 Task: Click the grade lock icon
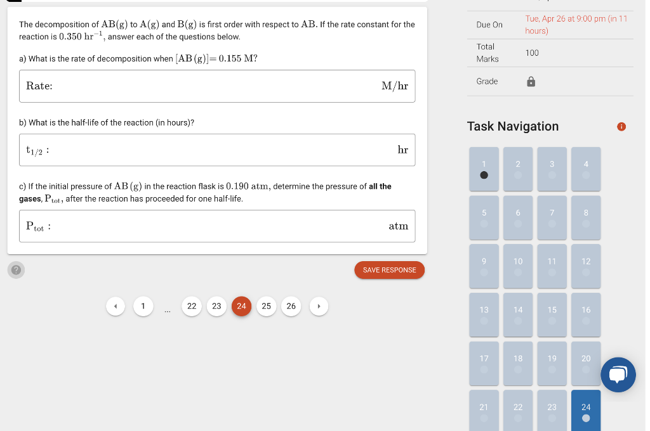531,82
